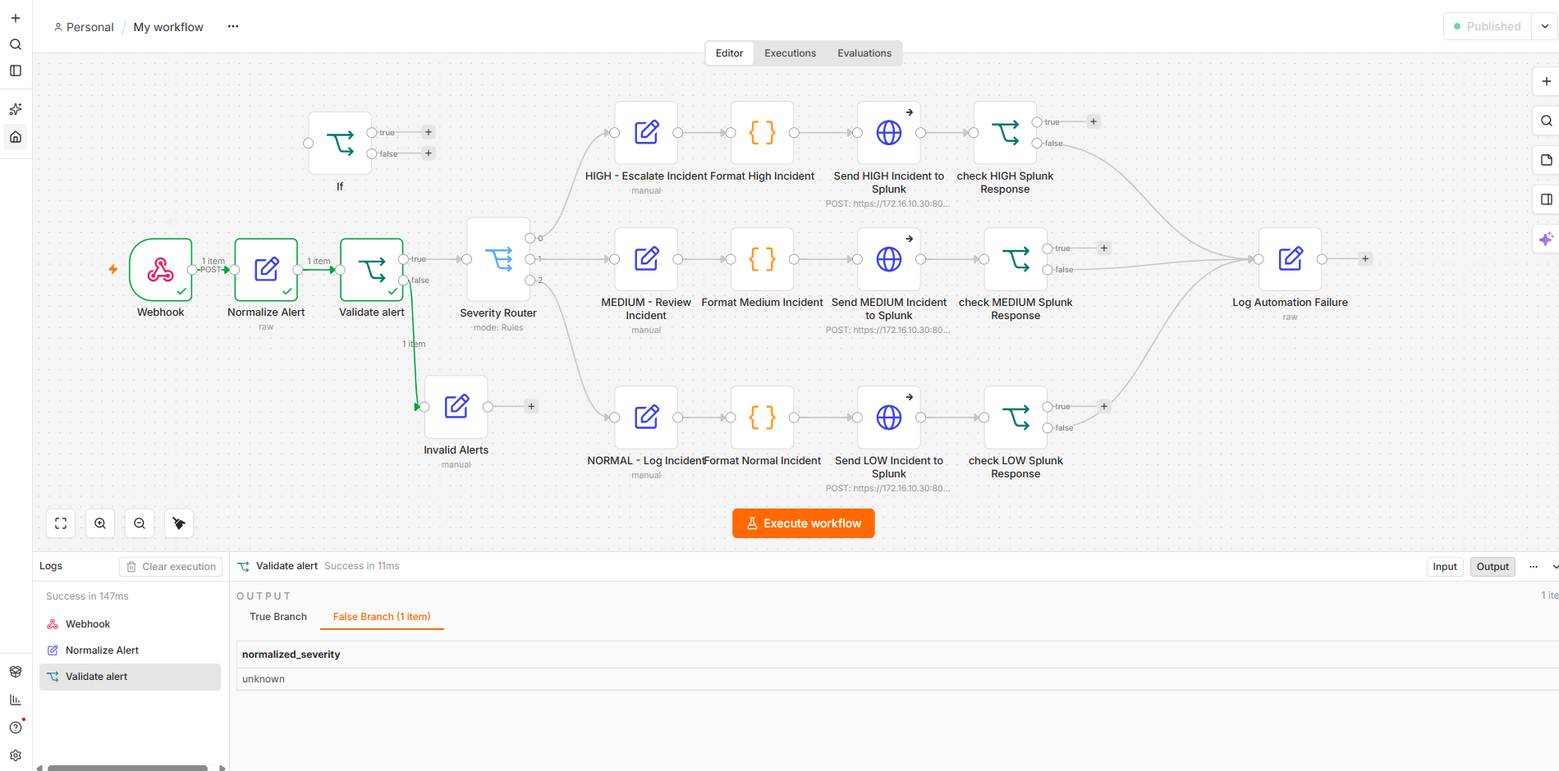Click the logs horizontal scrollbar

click(x=128, y=768)
